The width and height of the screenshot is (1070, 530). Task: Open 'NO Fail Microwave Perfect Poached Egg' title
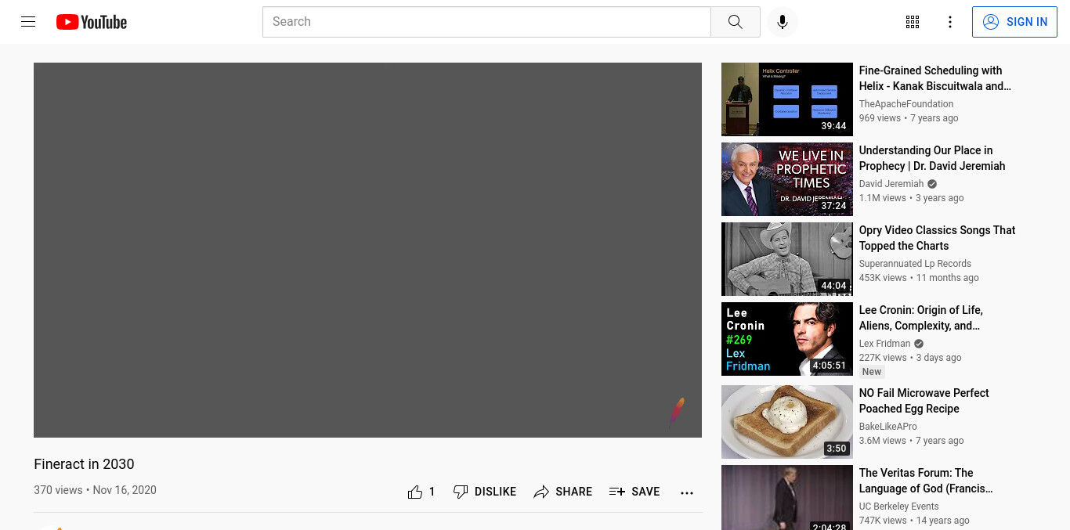pyautogui.click(x=924, y=401)
